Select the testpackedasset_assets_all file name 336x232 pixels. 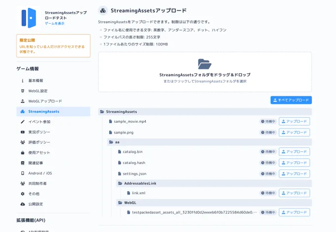click(x=194, y=212)
